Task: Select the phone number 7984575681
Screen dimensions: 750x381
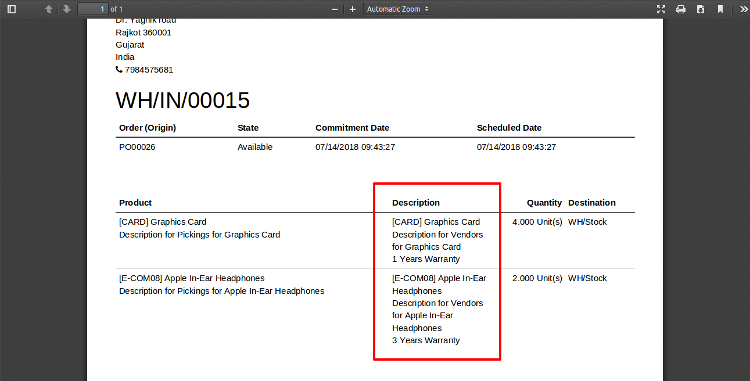Action: 149,70
